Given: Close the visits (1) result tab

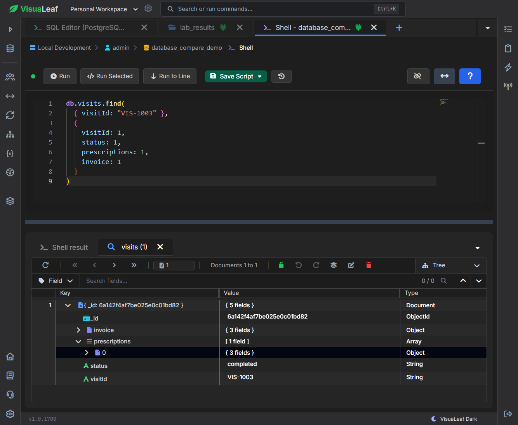Looking at the screenshot, I should click(160, 247).
